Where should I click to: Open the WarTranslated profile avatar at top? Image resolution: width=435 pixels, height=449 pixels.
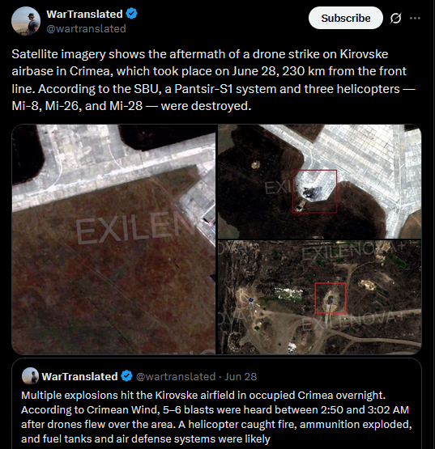click(x=26, y=21)
